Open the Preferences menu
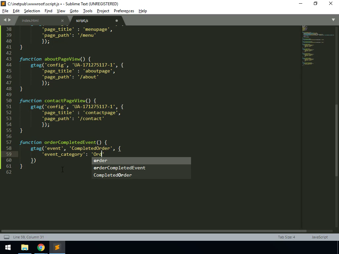This screenshot has height=254, width=339. (x=124, y=11)
